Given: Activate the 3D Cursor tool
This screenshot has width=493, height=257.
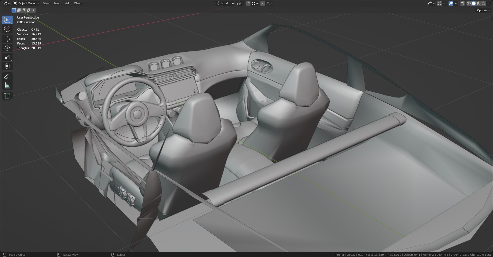Looking at the screenshot, I should (7, 29).
